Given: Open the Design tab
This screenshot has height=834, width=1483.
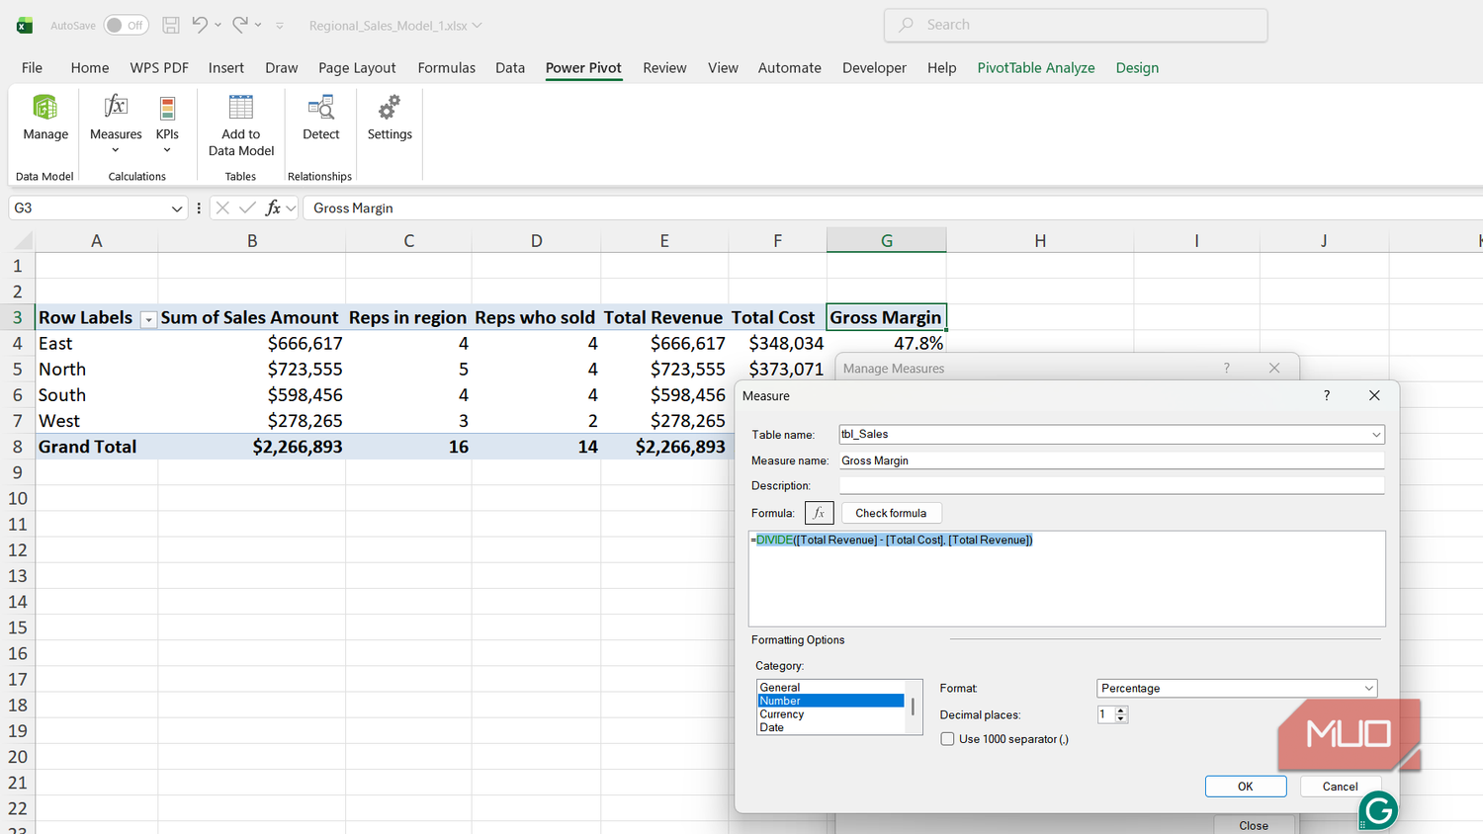Looking at the screenshot, I should (x=1137, y=68).
